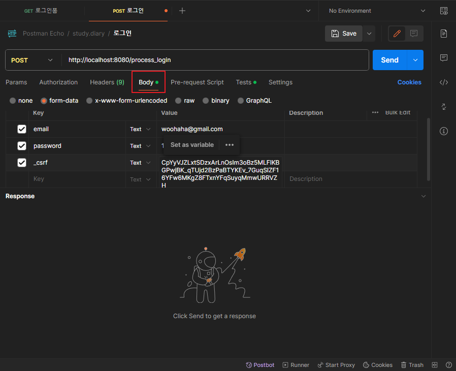
Task: Click Start Proxy in the status bar
Action: coord(336,365)
